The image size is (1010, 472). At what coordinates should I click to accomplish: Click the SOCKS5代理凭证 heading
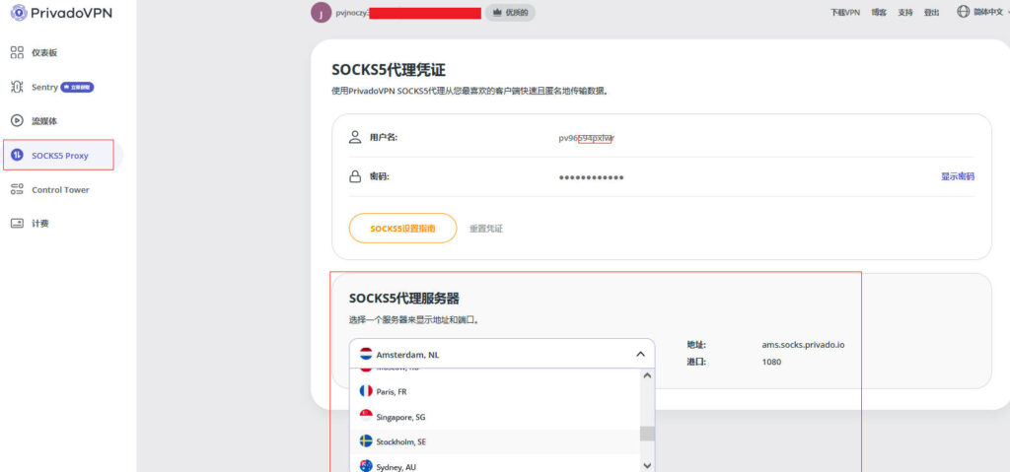tap(389, 70)
